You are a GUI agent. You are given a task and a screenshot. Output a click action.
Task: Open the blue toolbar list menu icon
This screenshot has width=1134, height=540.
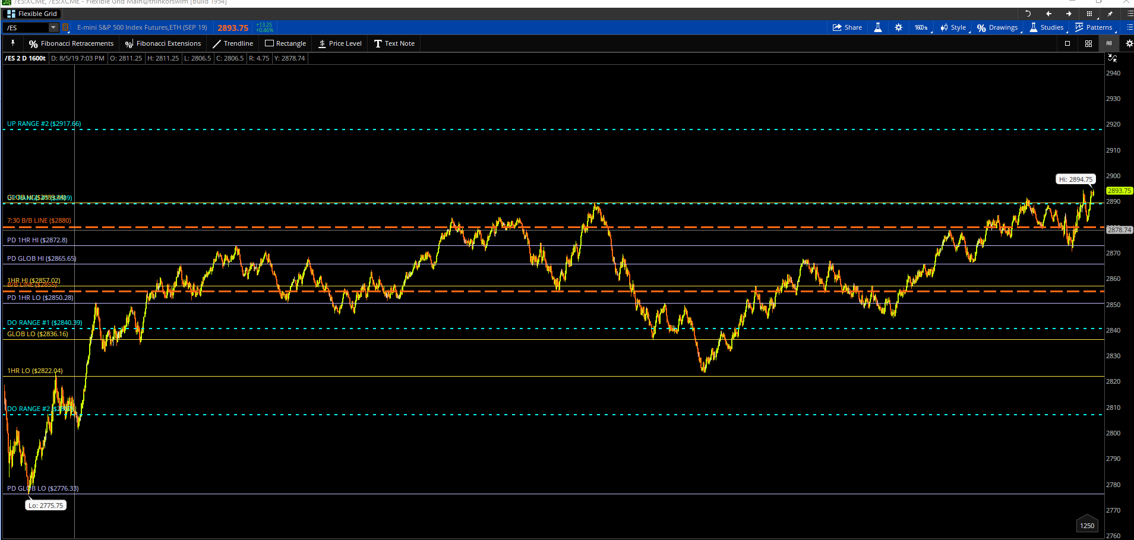click(1129, 27)
